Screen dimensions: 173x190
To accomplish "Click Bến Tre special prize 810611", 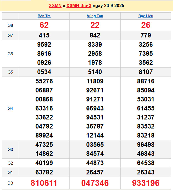I will click(44, 183).
